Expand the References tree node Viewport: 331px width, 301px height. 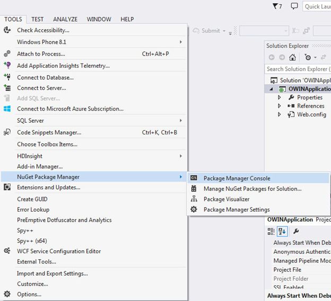click(x=280, y=106)
